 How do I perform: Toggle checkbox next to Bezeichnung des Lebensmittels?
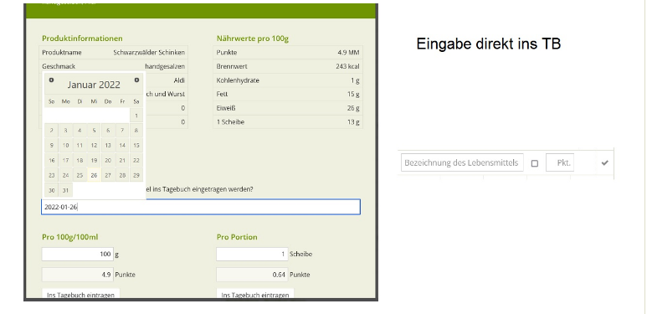[535, 163]
